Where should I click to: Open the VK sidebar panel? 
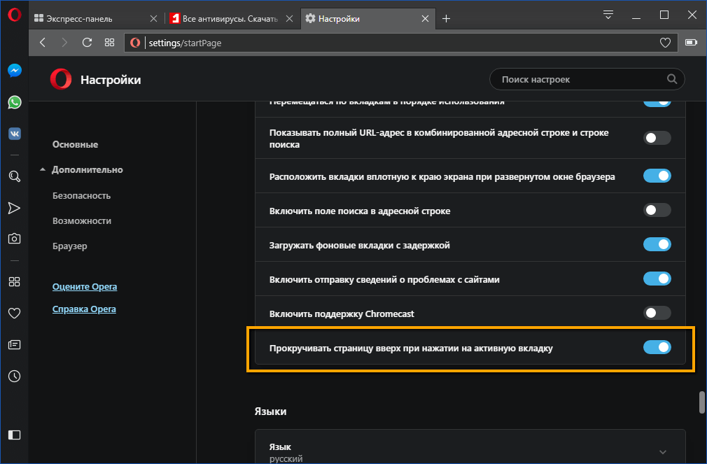tap(14, 133)
